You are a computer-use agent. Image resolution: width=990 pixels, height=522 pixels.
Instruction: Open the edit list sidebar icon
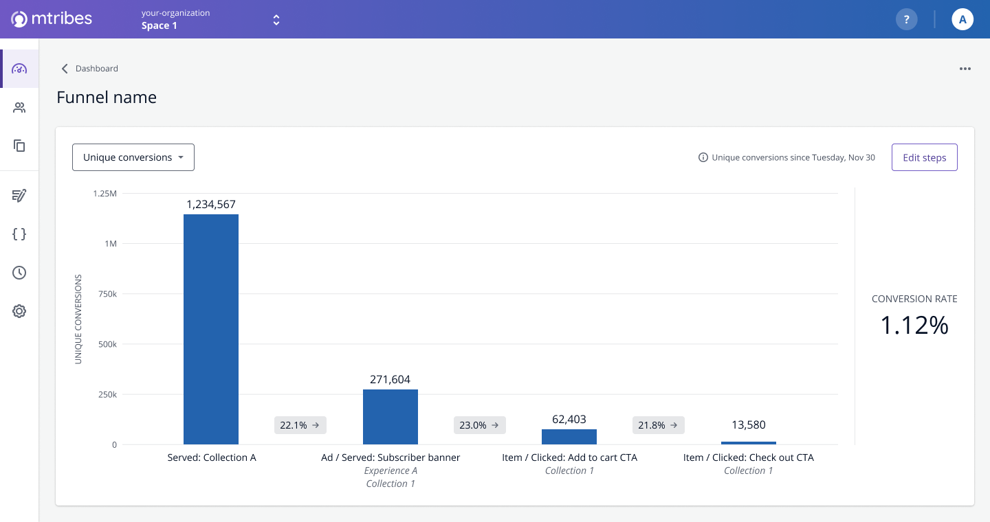tap(19, 196)
